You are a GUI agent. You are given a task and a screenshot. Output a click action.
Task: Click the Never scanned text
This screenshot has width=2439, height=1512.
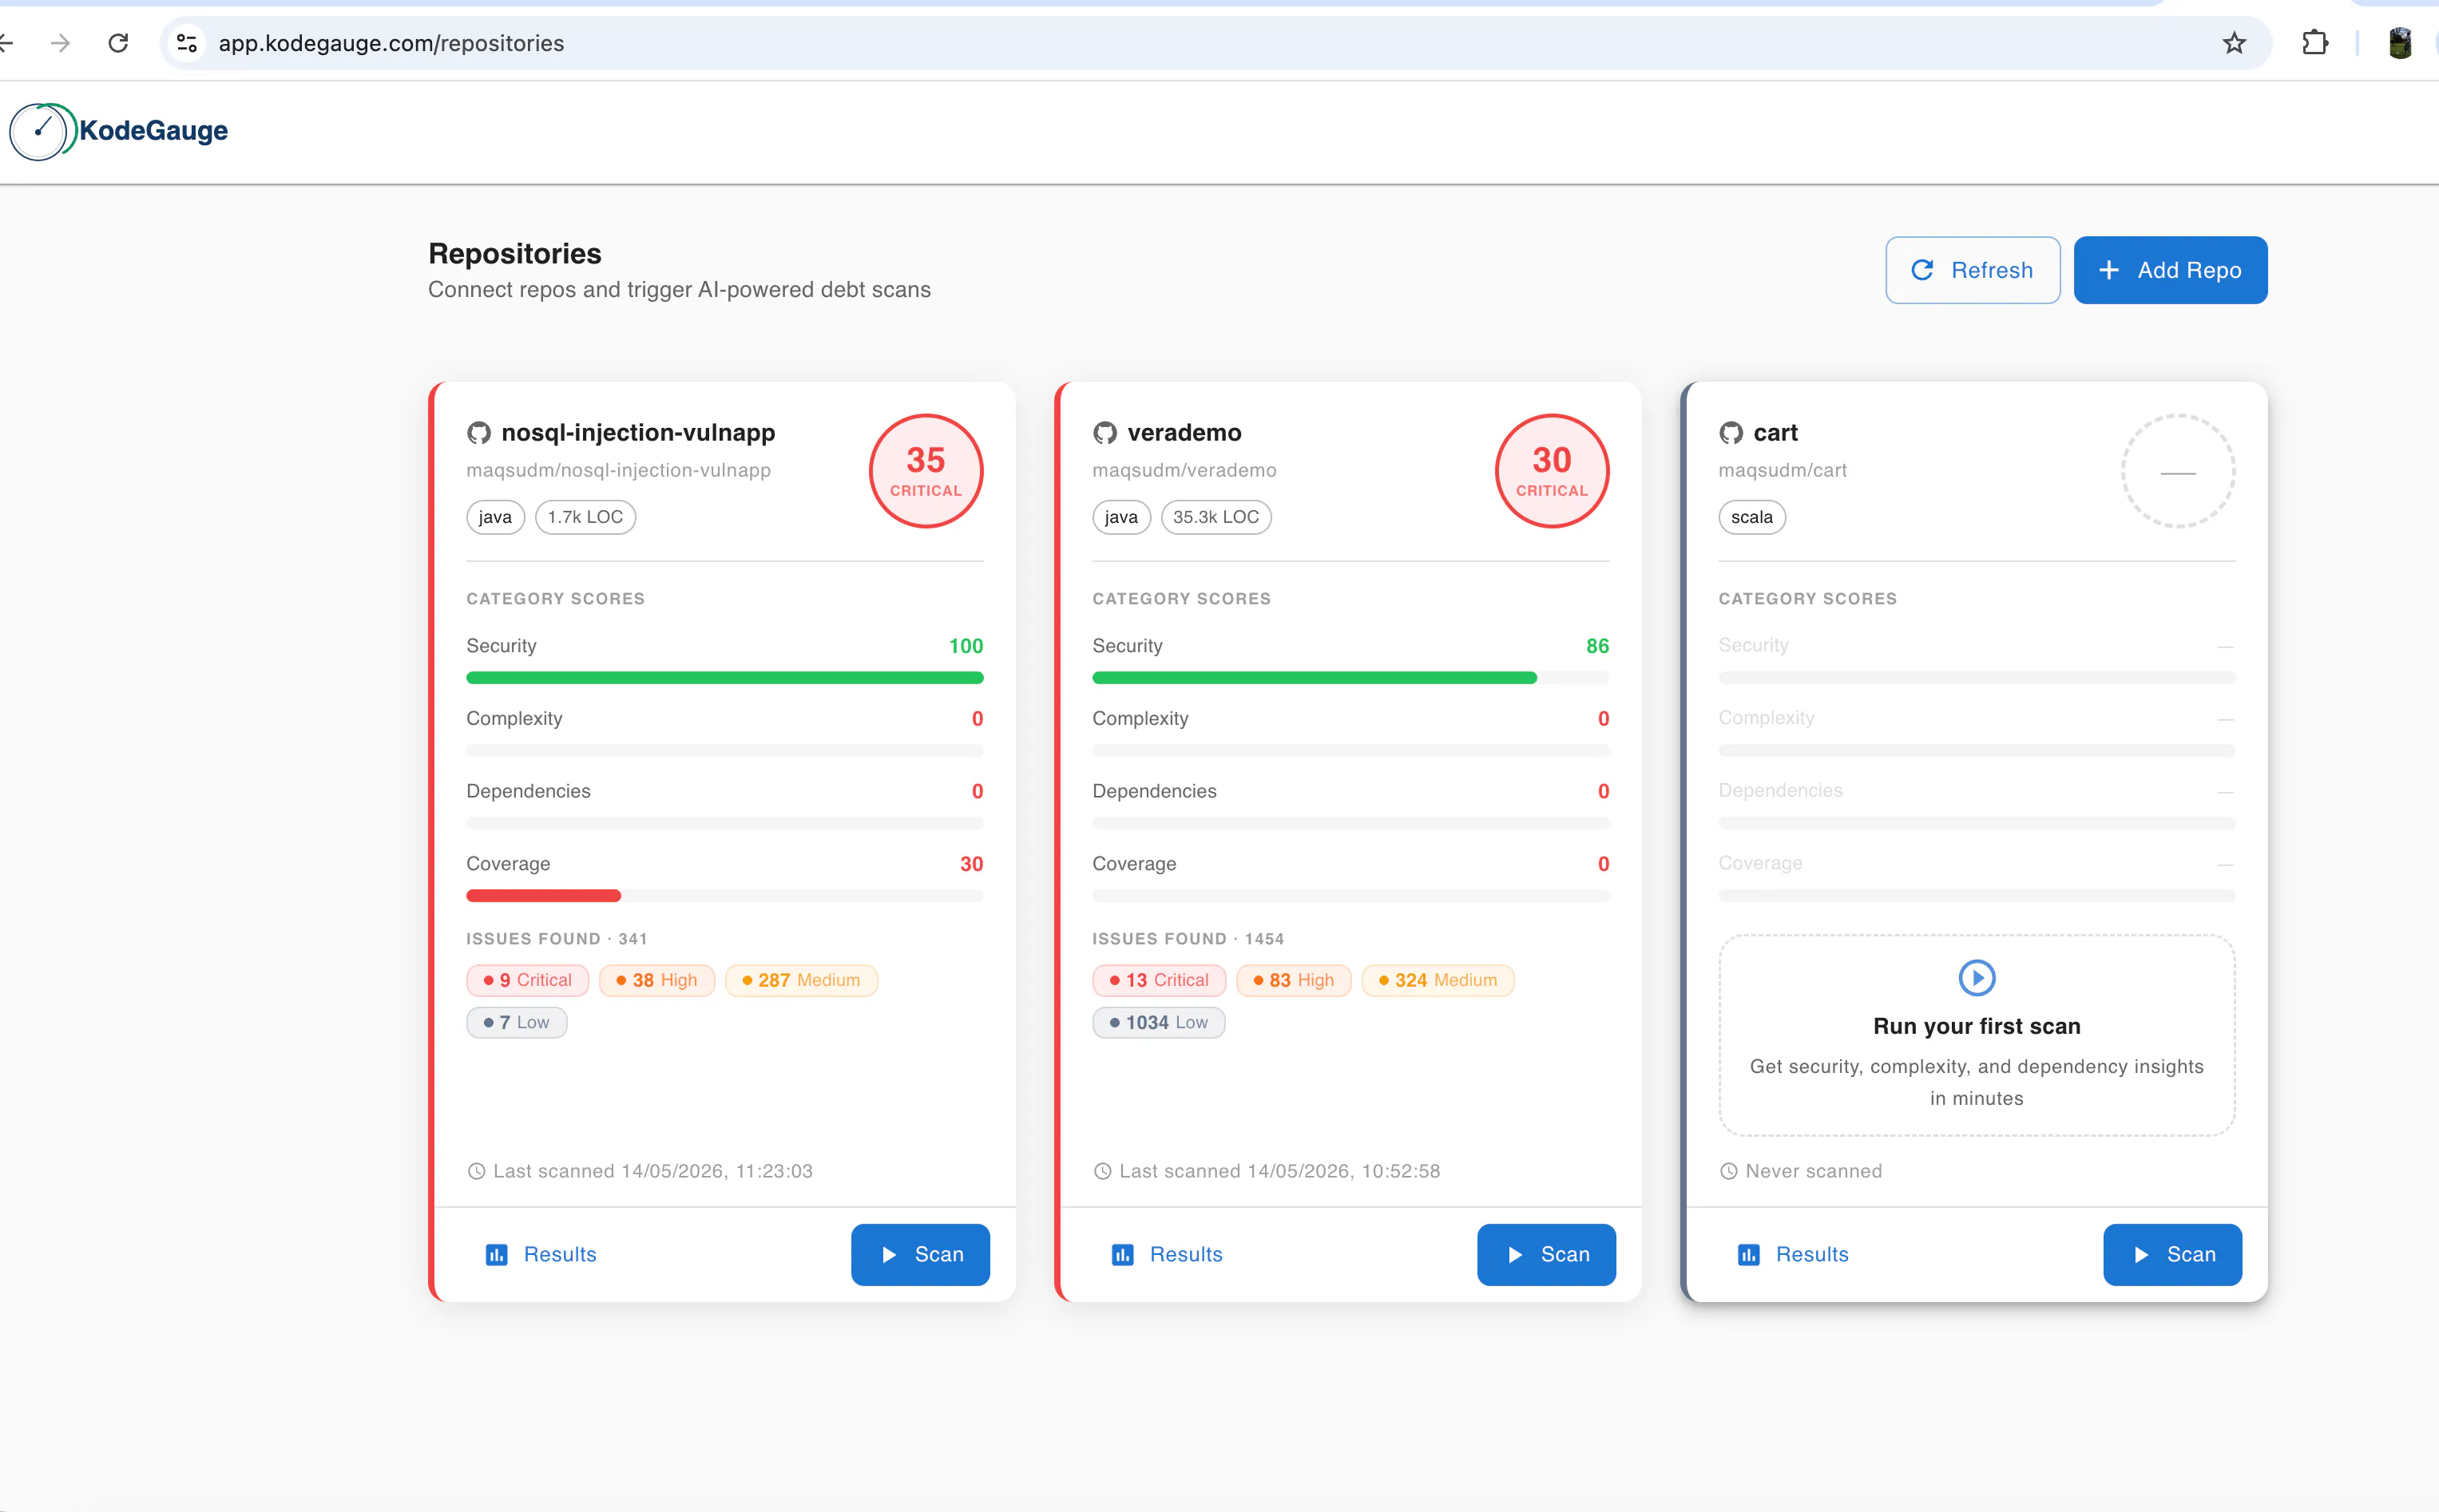1813,1171
